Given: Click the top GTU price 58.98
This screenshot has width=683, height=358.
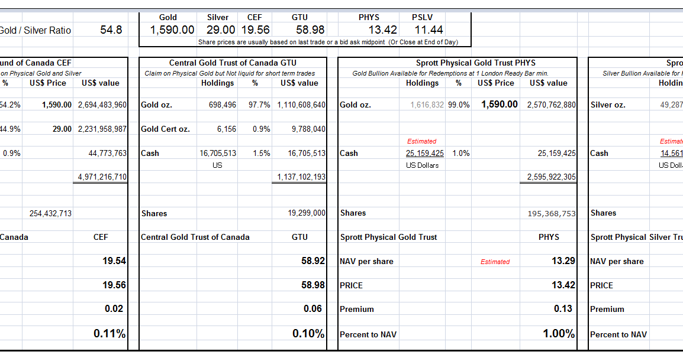Looking at the screenshot, I should [x=311, y=30].
